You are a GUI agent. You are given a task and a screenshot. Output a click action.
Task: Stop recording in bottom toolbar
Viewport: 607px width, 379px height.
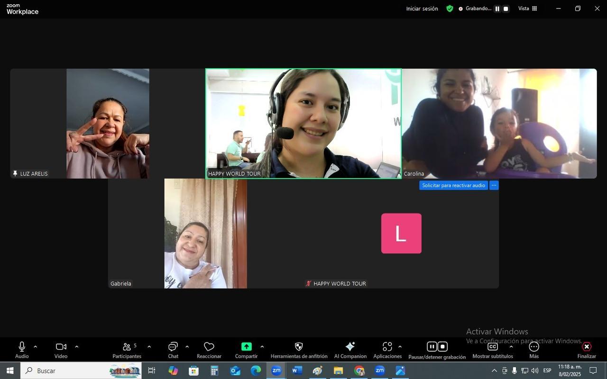tap(442, 347)
